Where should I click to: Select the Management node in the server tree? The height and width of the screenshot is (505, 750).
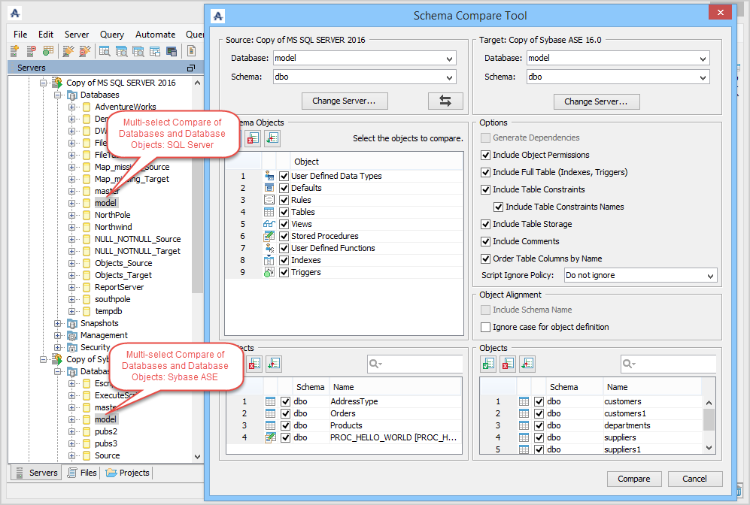(x=104, y=335)
